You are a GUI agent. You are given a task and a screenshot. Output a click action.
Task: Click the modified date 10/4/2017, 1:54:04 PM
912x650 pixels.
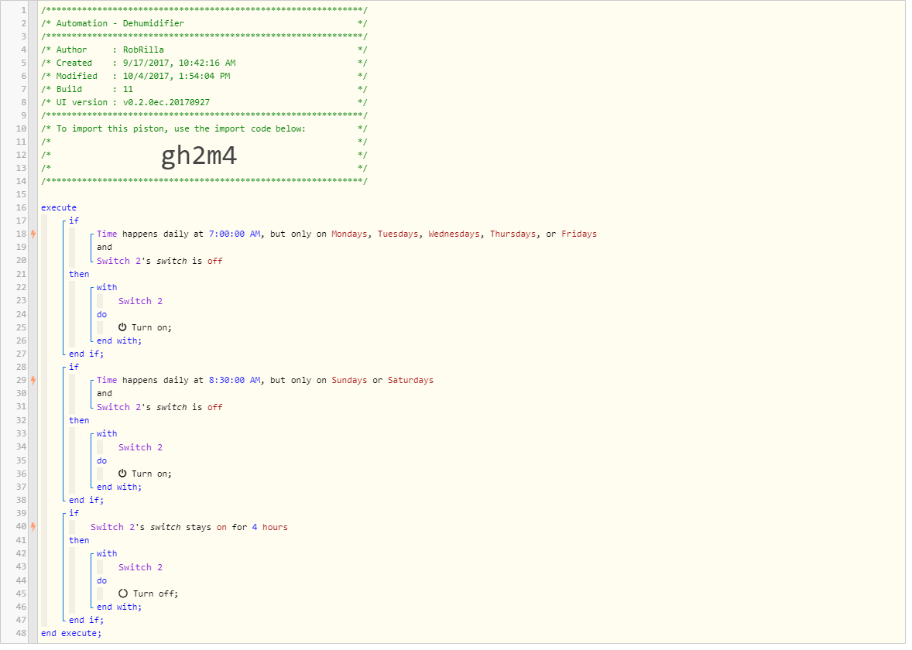coord(177,76)
